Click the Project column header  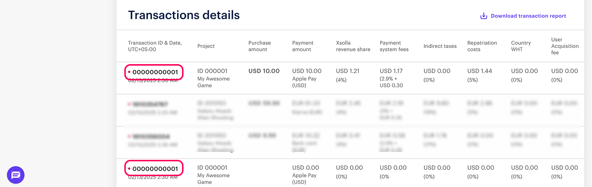[206, 46]
